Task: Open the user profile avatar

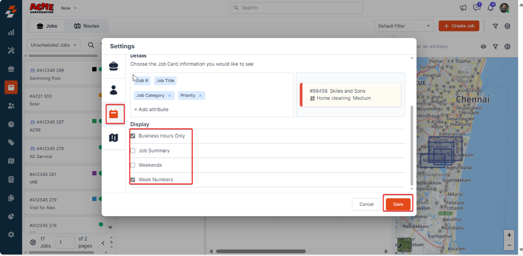Action: pyautogui.click(x=504, y=8)
